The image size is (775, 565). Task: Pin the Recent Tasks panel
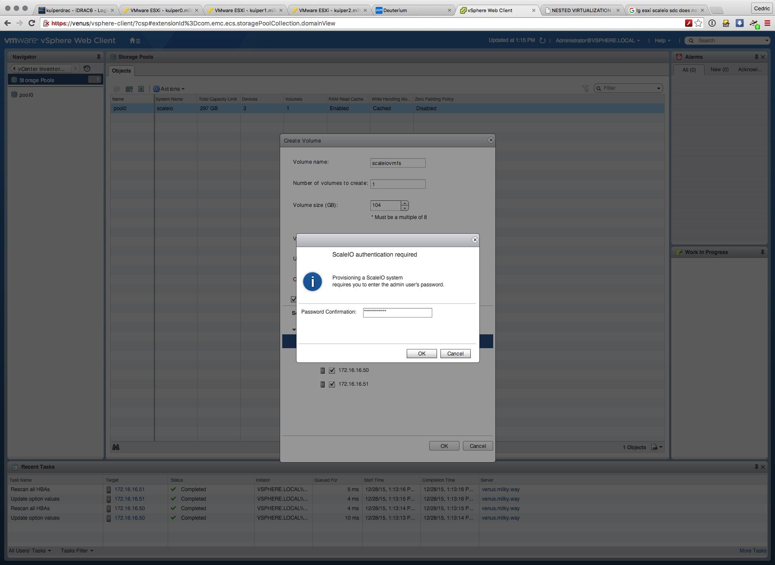[756, 467]
